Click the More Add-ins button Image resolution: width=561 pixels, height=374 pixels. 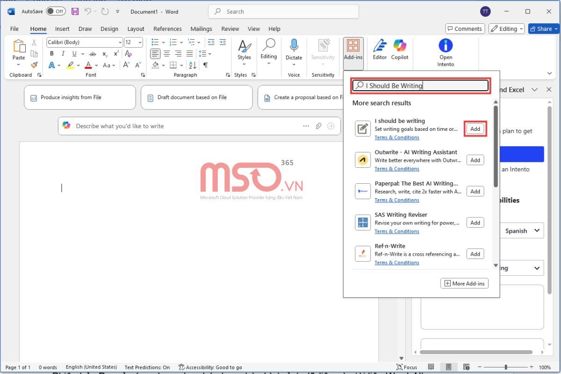pyautogui.click(x=464, y=283)
